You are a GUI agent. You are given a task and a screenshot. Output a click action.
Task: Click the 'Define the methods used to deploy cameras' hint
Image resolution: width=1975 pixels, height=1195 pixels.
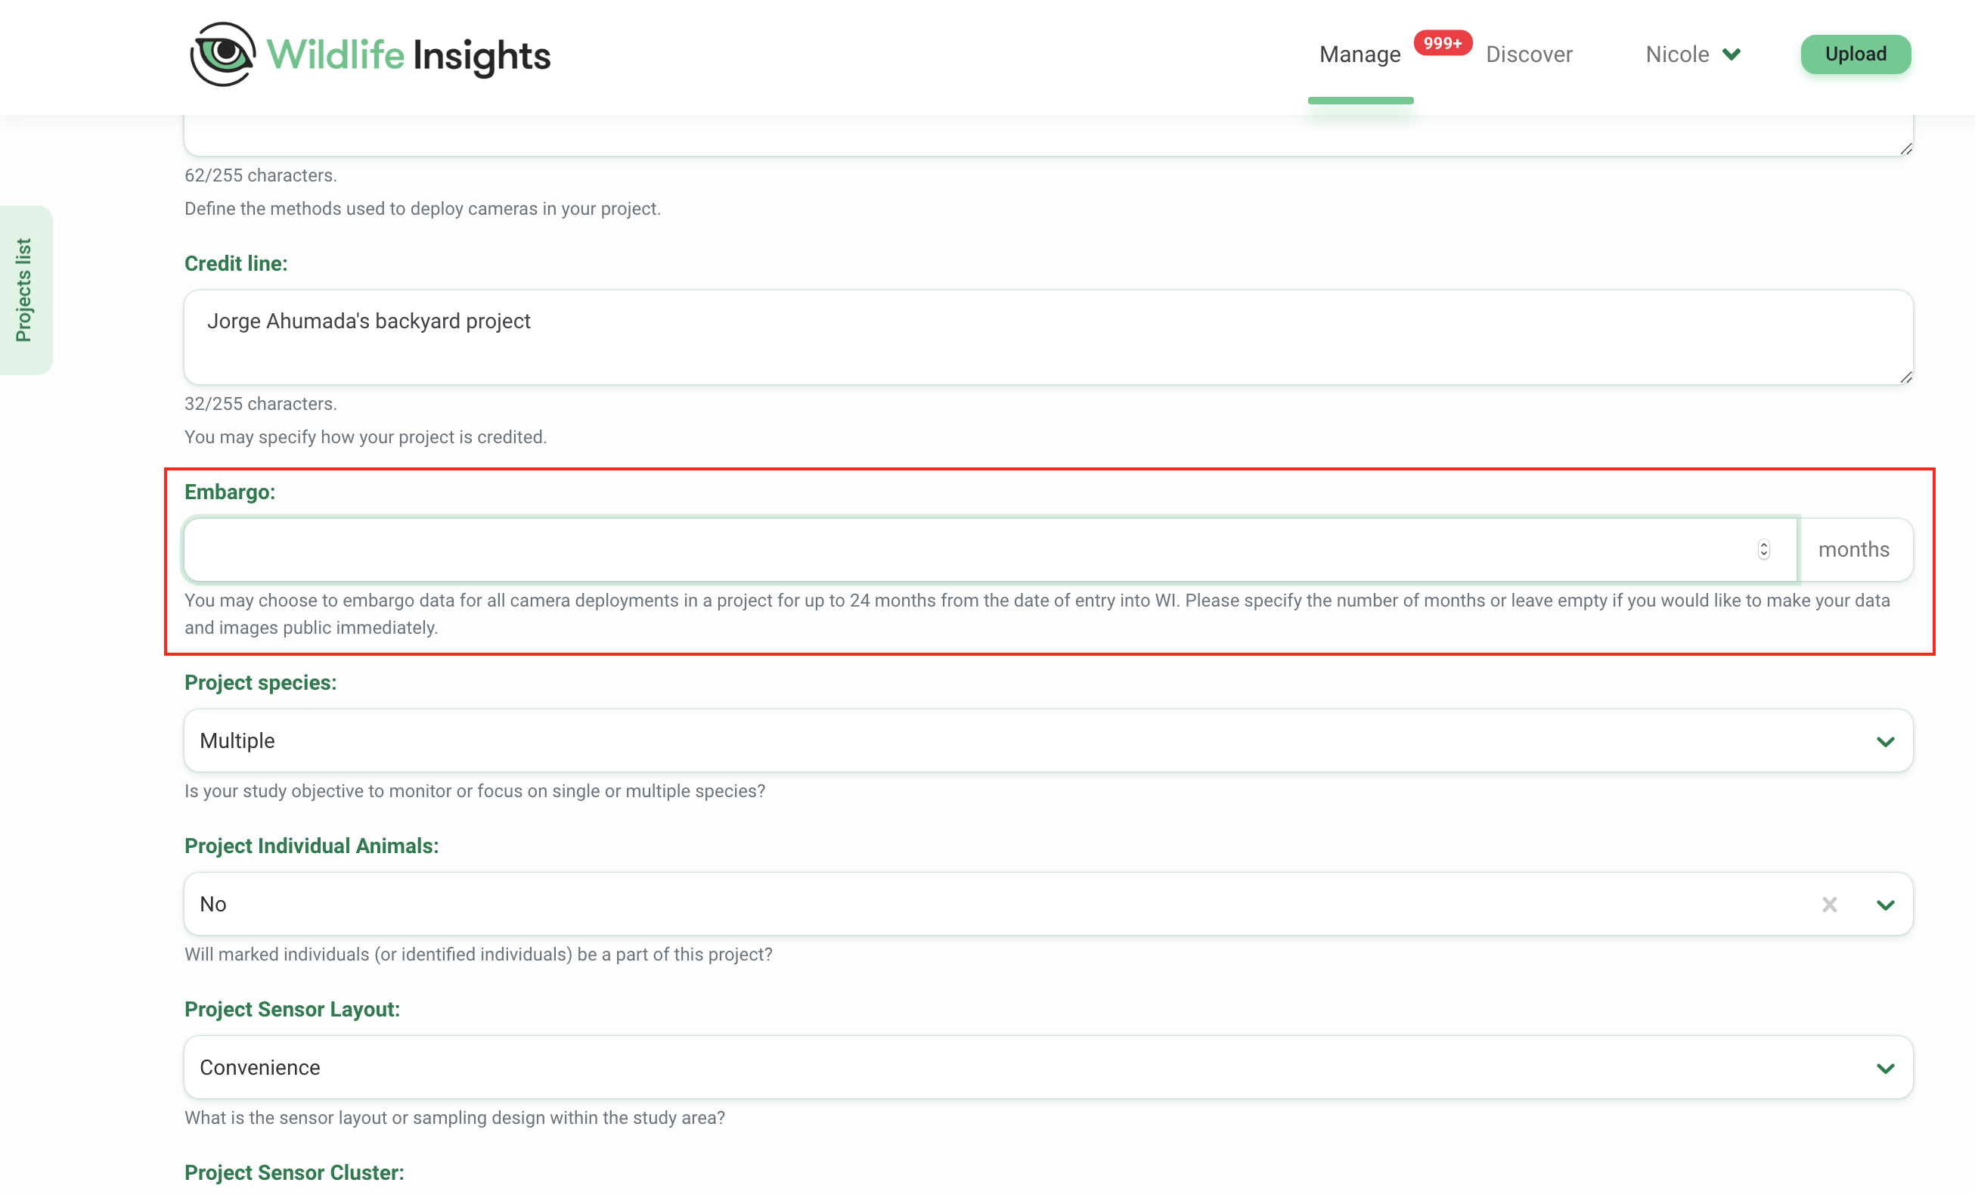coord(423,209)
